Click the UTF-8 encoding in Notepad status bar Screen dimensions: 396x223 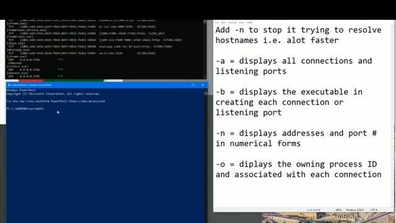[374, 210]
